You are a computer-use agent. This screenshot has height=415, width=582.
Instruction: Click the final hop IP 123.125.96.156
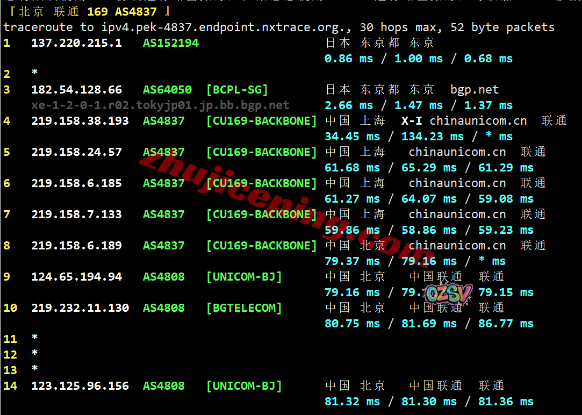80,386
